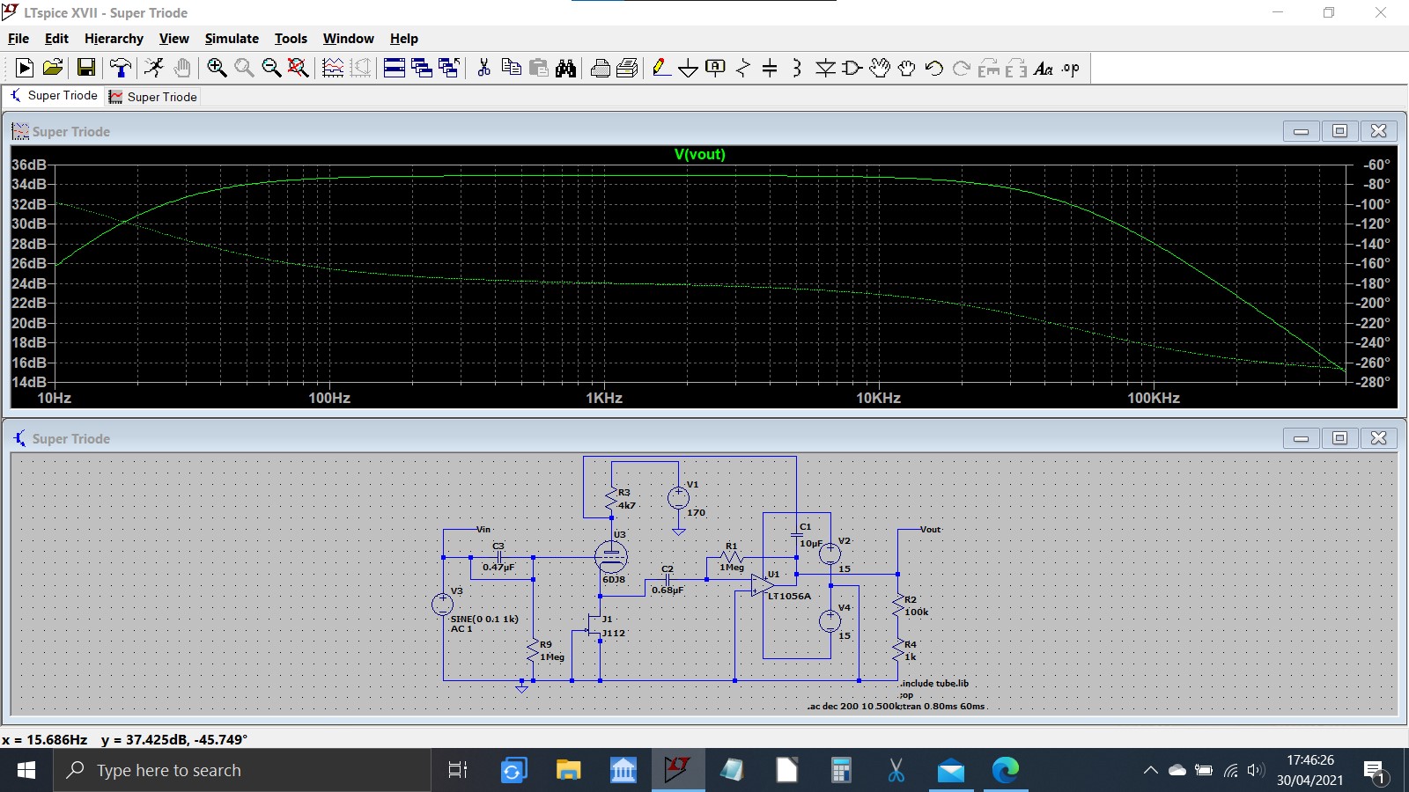Place a Resistor component

click(743, 68)
